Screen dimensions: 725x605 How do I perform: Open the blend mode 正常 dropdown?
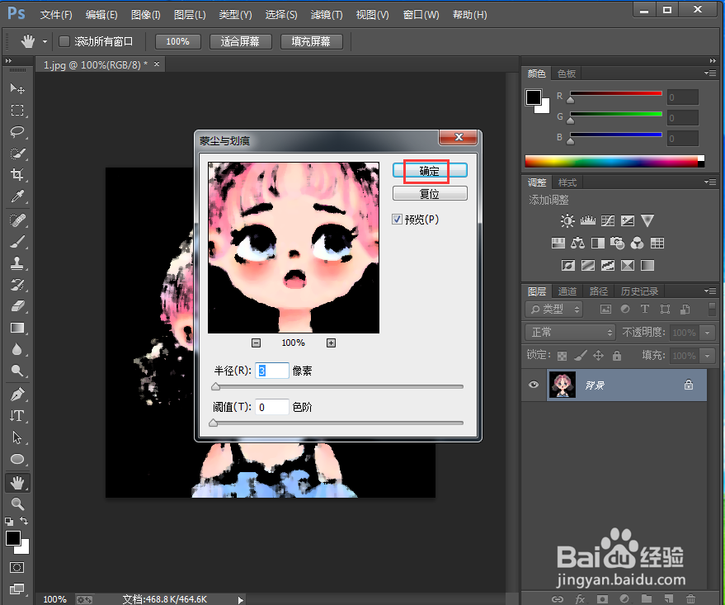[570, 332]
